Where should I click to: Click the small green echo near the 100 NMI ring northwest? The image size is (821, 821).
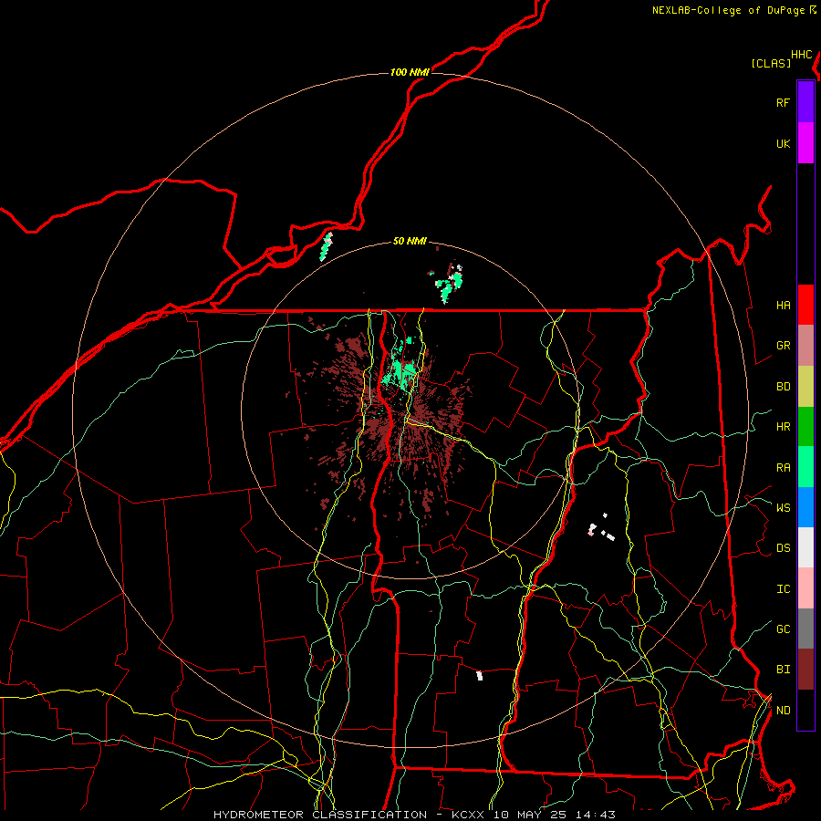point(326,246)
